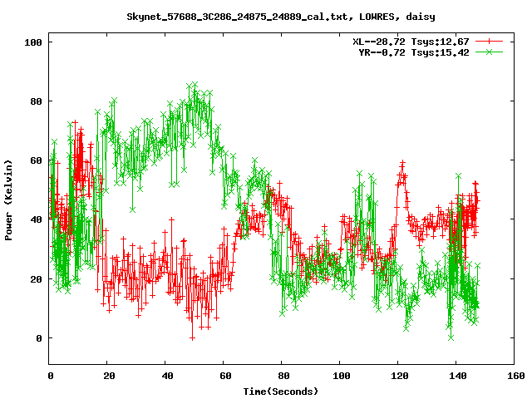The height and width of the screenshot is (399, 532).
Task: Click the red curve's peak near 120 seconds
Action: [402, 163]
